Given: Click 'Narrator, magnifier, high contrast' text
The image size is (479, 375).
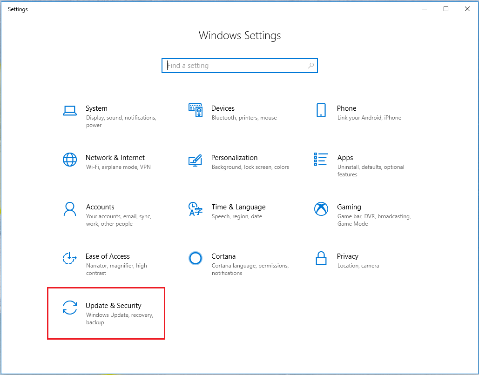Looking at the screenshot, I should (116, 269).
